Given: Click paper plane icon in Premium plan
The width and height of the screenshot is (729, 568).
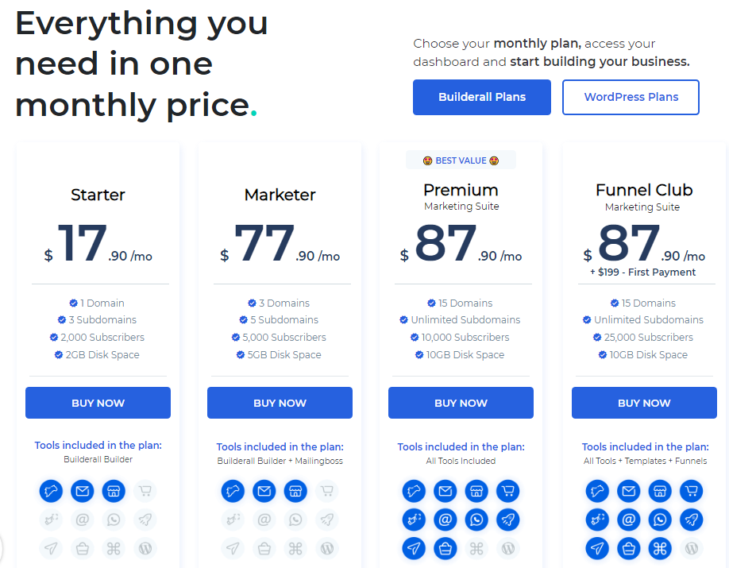Looking at the screenshot, I should point(414,548).
